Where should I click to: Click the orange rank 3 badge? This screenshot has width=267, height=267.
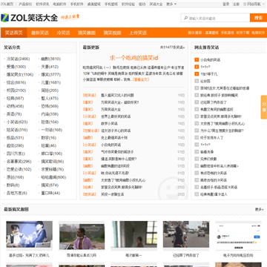tap(197, 74)
